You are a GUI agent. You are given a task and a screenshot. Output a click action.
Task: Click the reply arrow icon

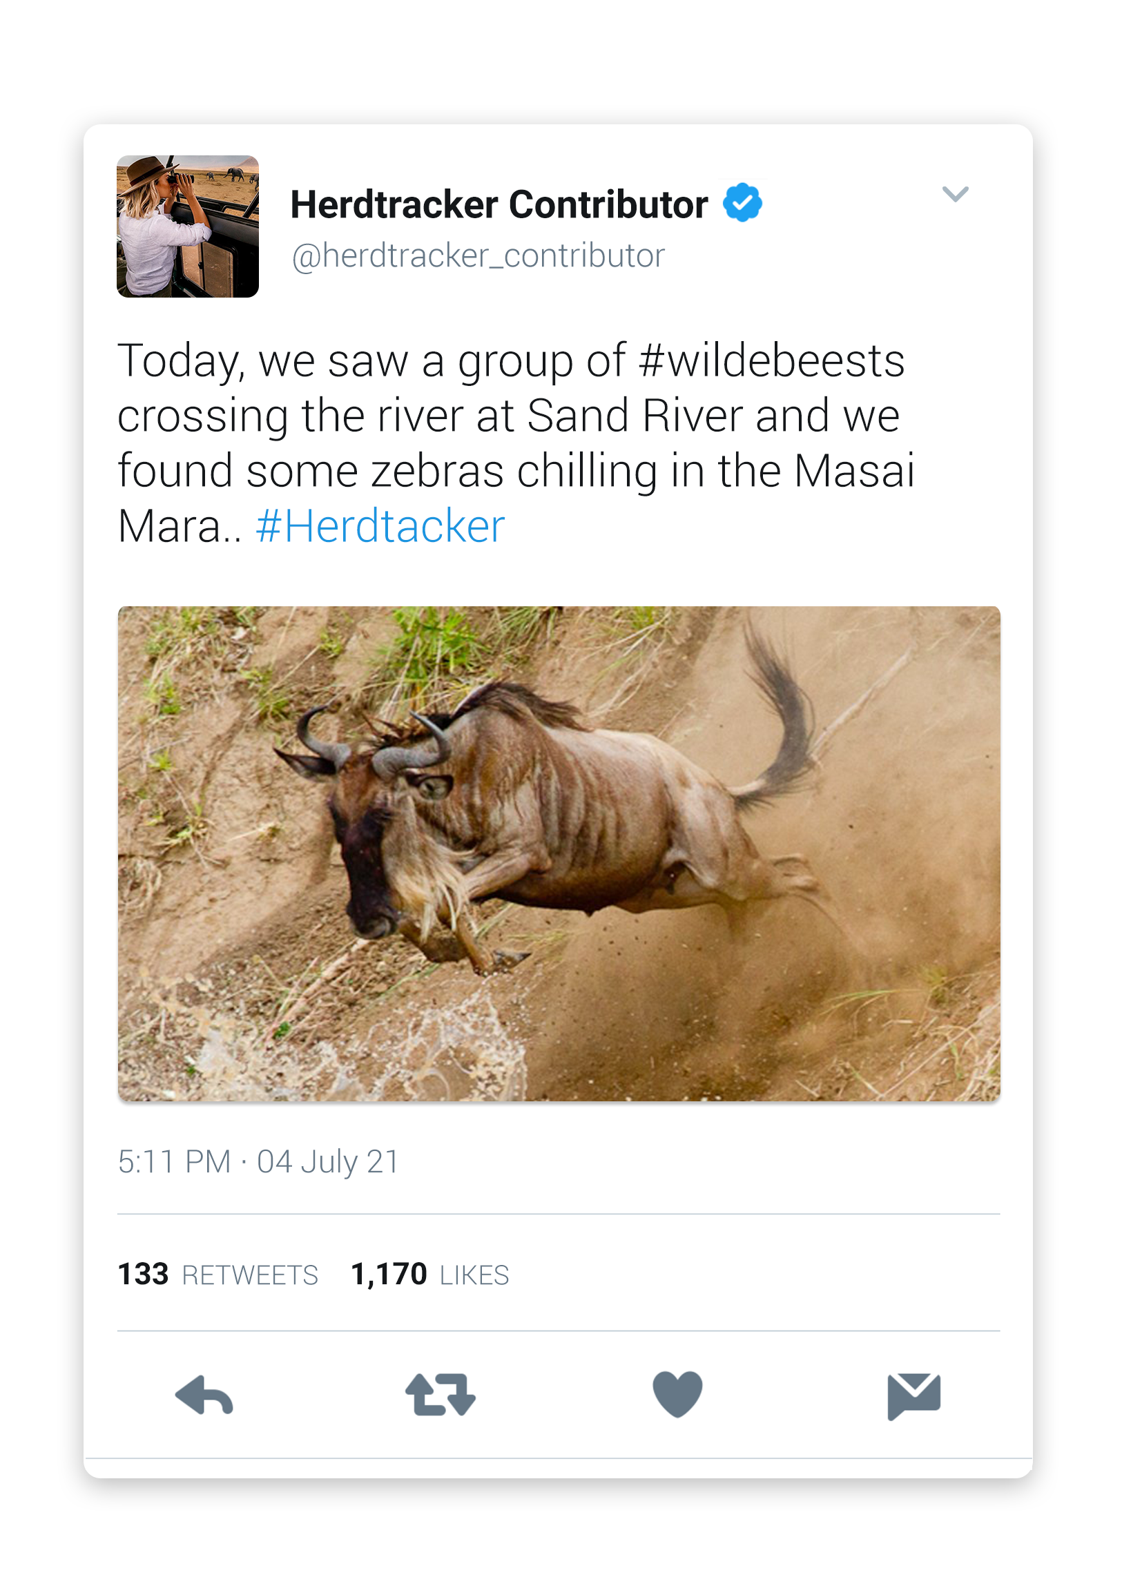pyautogui.click(x=204, y=1395)
